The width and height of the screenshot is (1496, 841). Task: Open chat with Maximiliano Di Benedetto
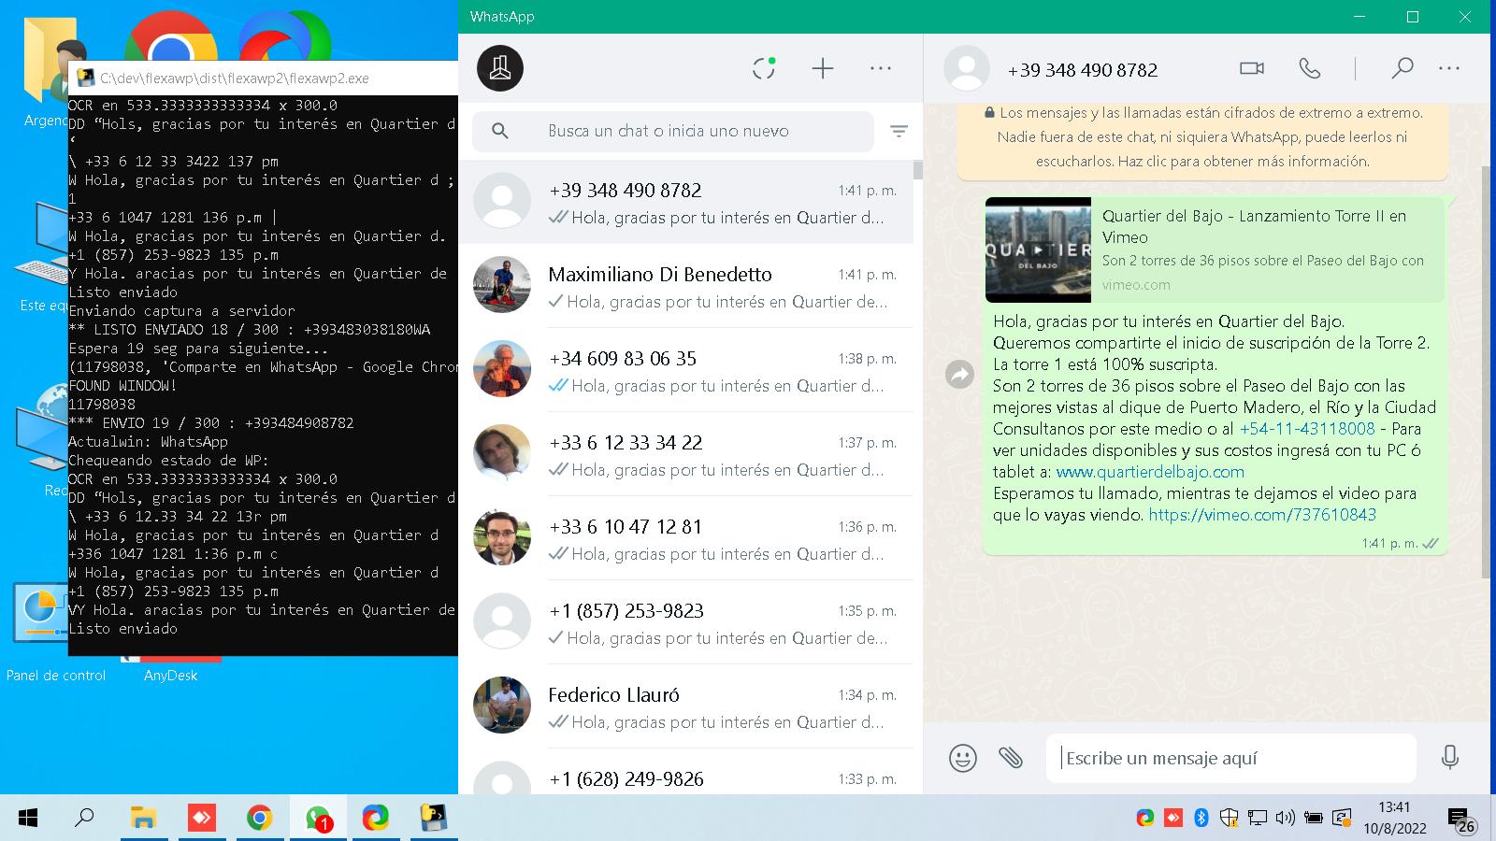point(685,287)
